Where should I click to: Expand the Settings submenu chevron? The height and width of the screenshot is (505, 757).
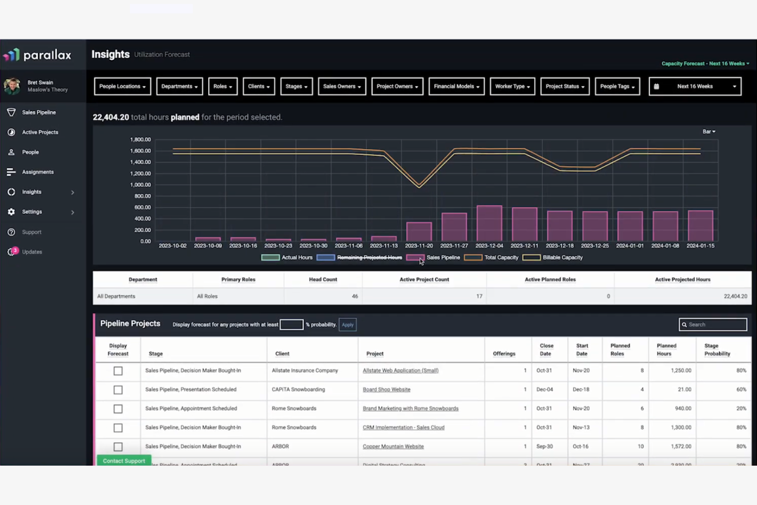(73, 212)
